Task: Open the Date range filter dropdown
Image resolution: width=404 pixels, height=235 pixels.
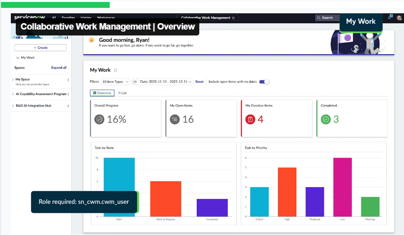Action: tap(166, 82)
